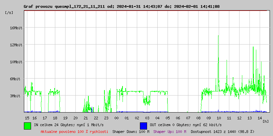Click the 10Mbit y-axis label
This screenshot has height=136, width=273.
point(16,62)
